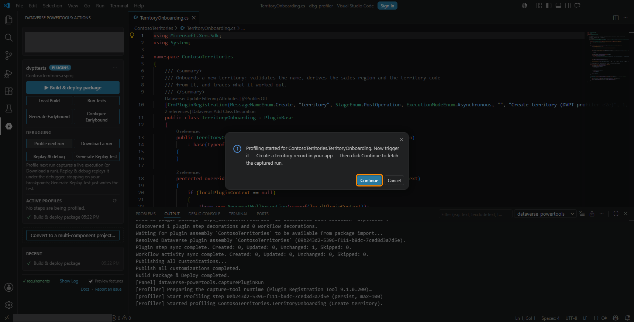Open the Accounts icon in activity bar
This screenshot has width=634, height=322.
click(8, 287)
